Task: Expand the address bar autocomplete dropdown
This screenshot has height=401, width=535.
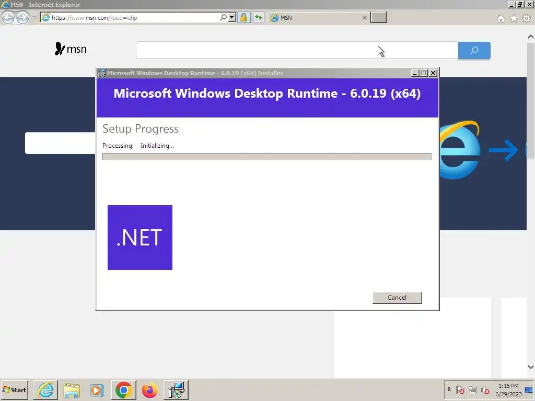Action: 231,17
